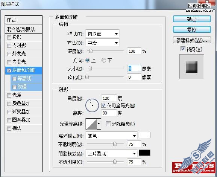Click the black shadow color swatch
Image resolution: width=217 pixels, height=177 pixels.
(144, 153)
